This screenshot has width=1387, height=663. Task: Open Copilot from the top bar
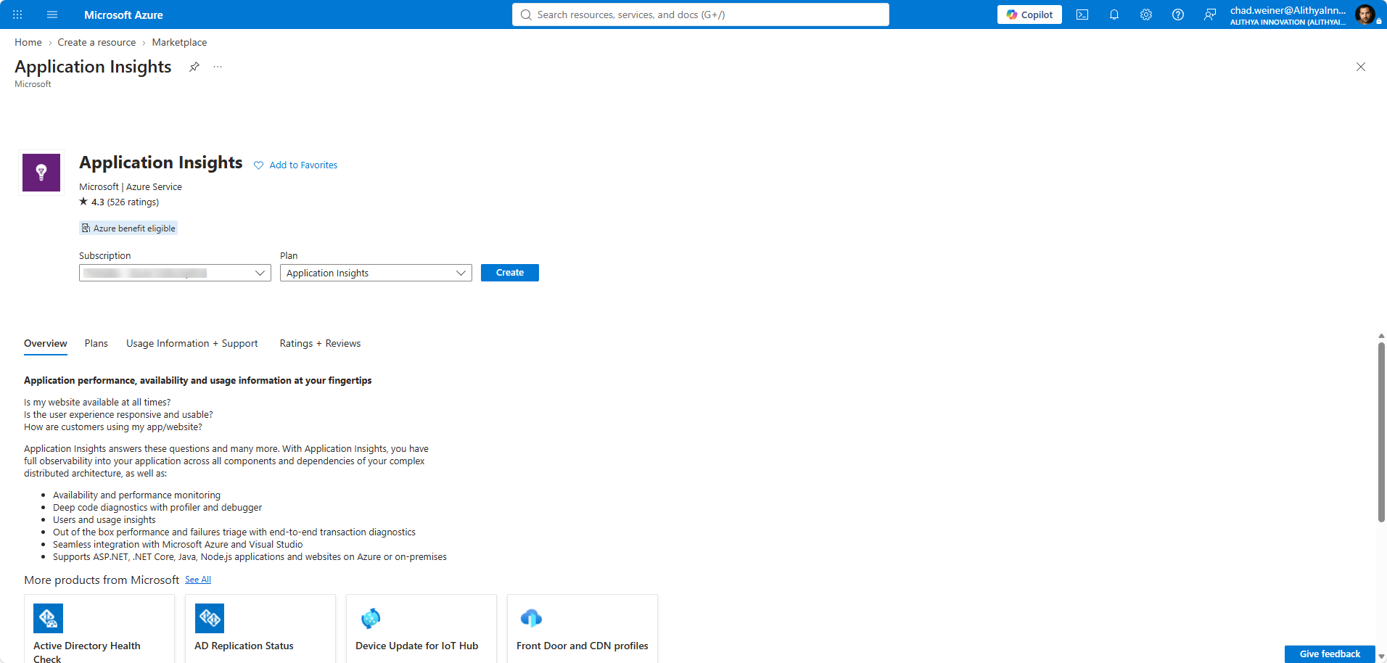[x=1029, y=15]
